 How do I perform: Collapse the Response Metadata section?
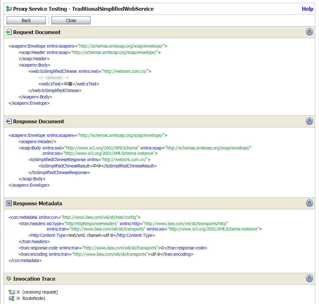310,203
